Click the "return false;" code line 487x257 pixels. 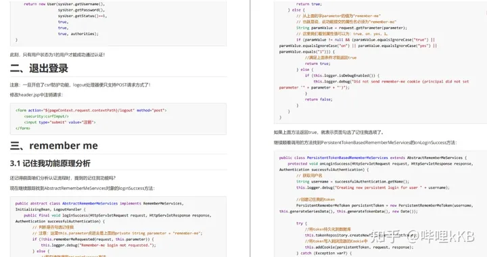point(319,99)
